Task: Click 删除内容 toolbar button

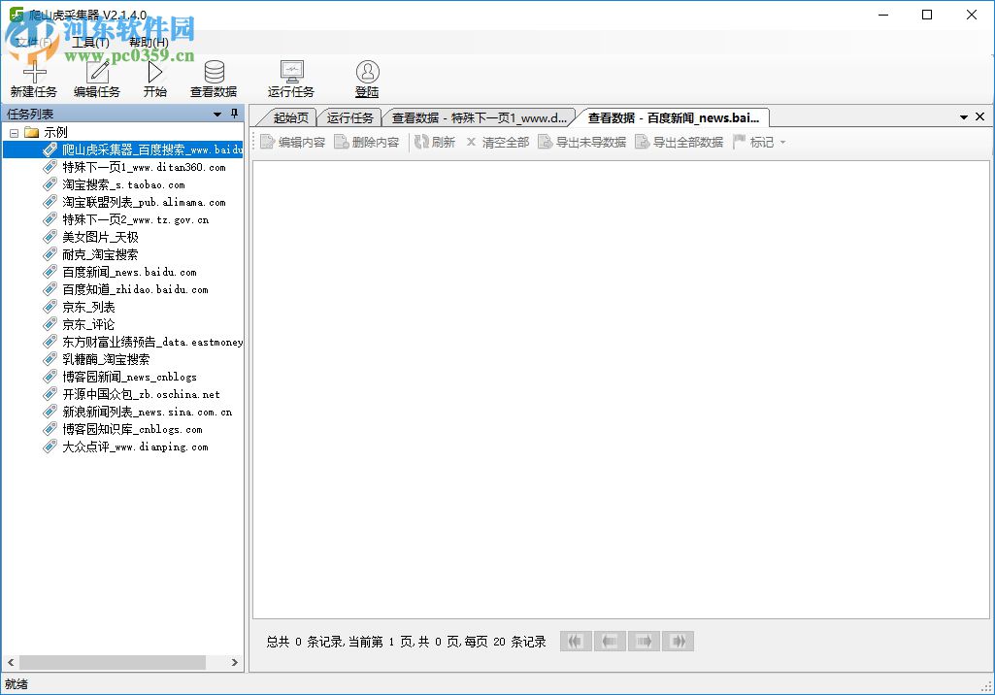Action: 367,142
